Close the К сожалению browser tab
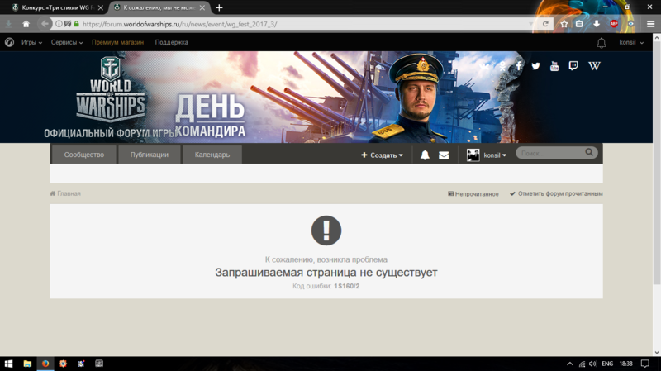The height and width of the screenshot is (371, 661). click(x=202, y=7)
